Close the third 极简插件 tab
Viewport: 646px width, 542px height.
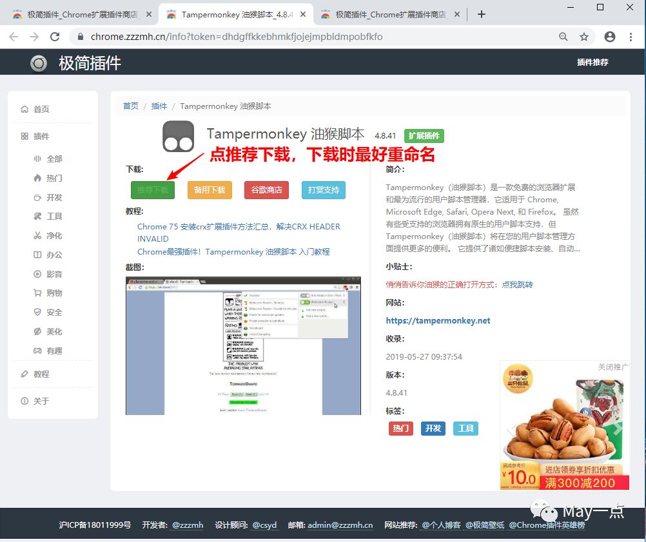pyautogui.click(x=457, y=14)
